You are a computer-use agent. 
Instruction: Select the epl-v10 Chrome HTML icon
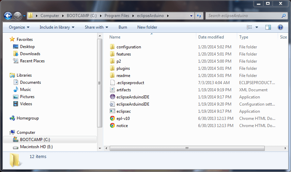click(112, 119)
